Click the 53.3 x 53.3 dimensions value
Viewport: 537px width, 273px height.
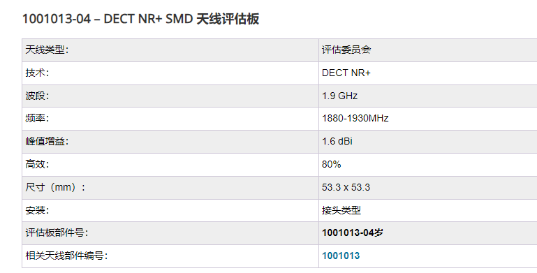[x=346, y=187]
